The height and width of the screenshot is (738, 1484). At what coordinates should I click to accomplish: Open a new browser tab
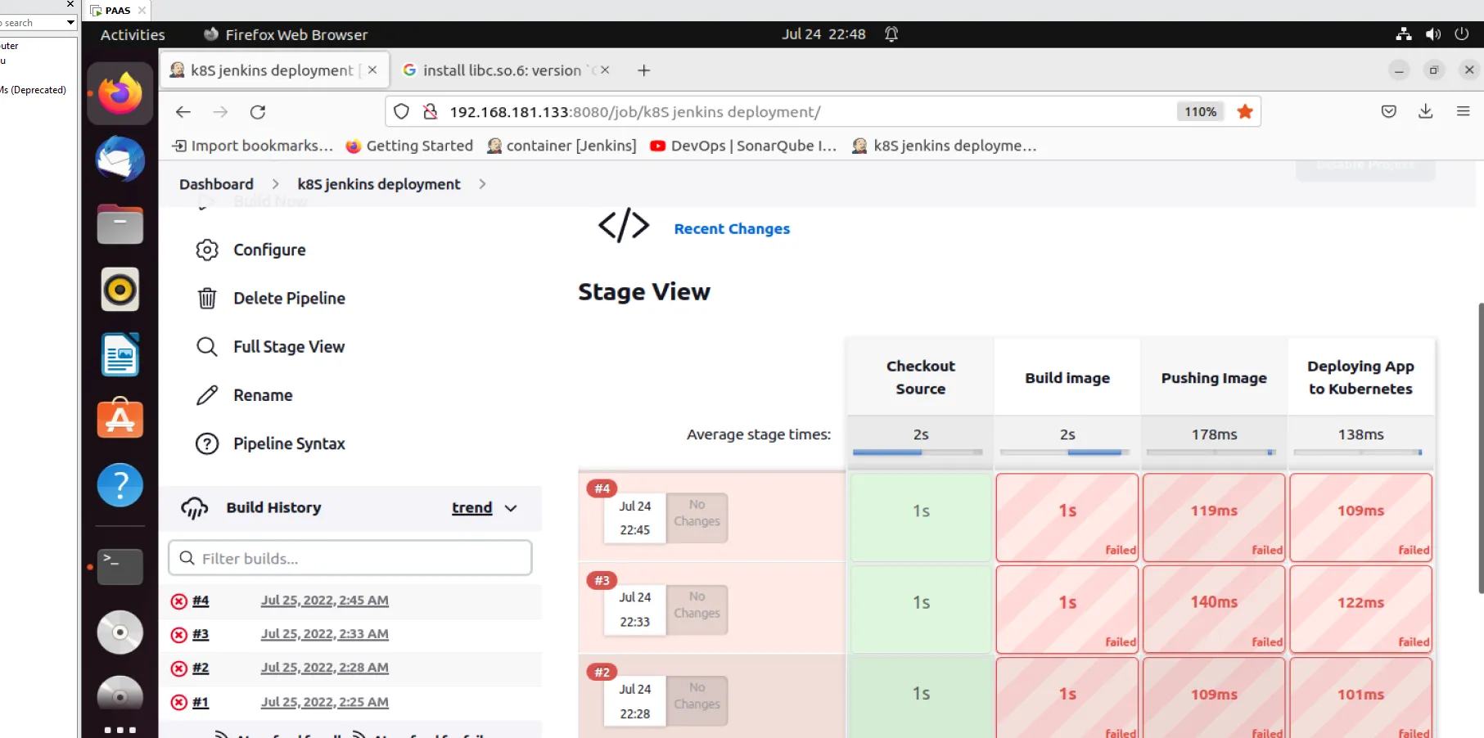tap(644, 70)
